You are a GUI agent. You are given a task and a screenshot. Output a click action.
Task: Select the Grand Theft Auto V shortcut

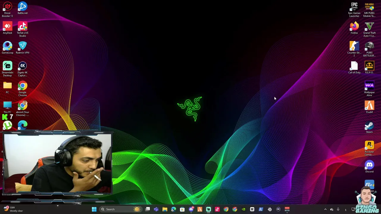click(x=369, y=29)
